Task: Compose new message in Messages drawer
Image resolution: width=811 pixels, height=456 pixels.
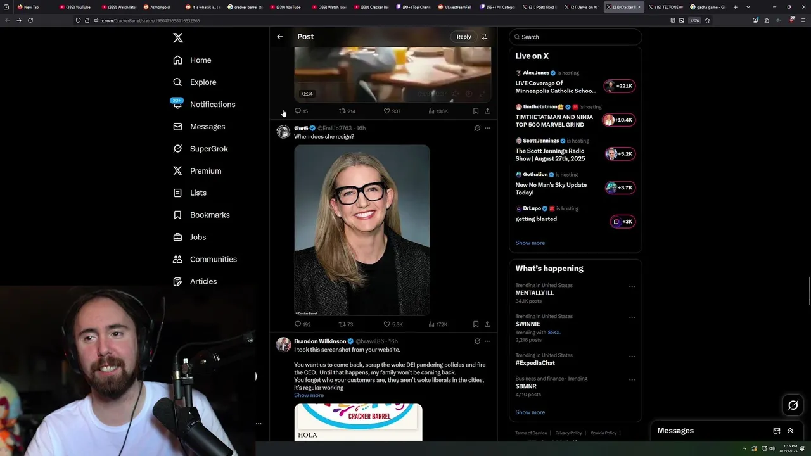Action: [777, 431]
